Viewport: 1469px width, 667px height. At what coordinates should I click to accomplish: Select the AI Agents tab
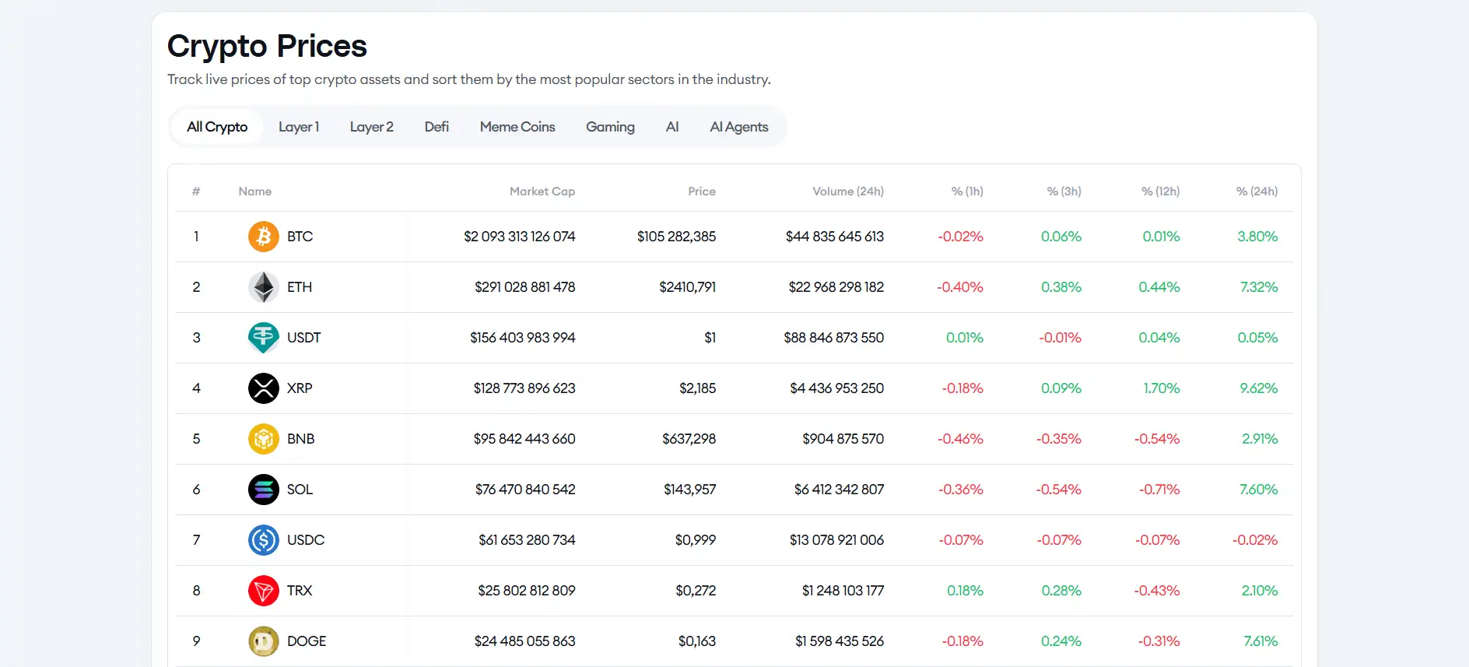[738, 127]
